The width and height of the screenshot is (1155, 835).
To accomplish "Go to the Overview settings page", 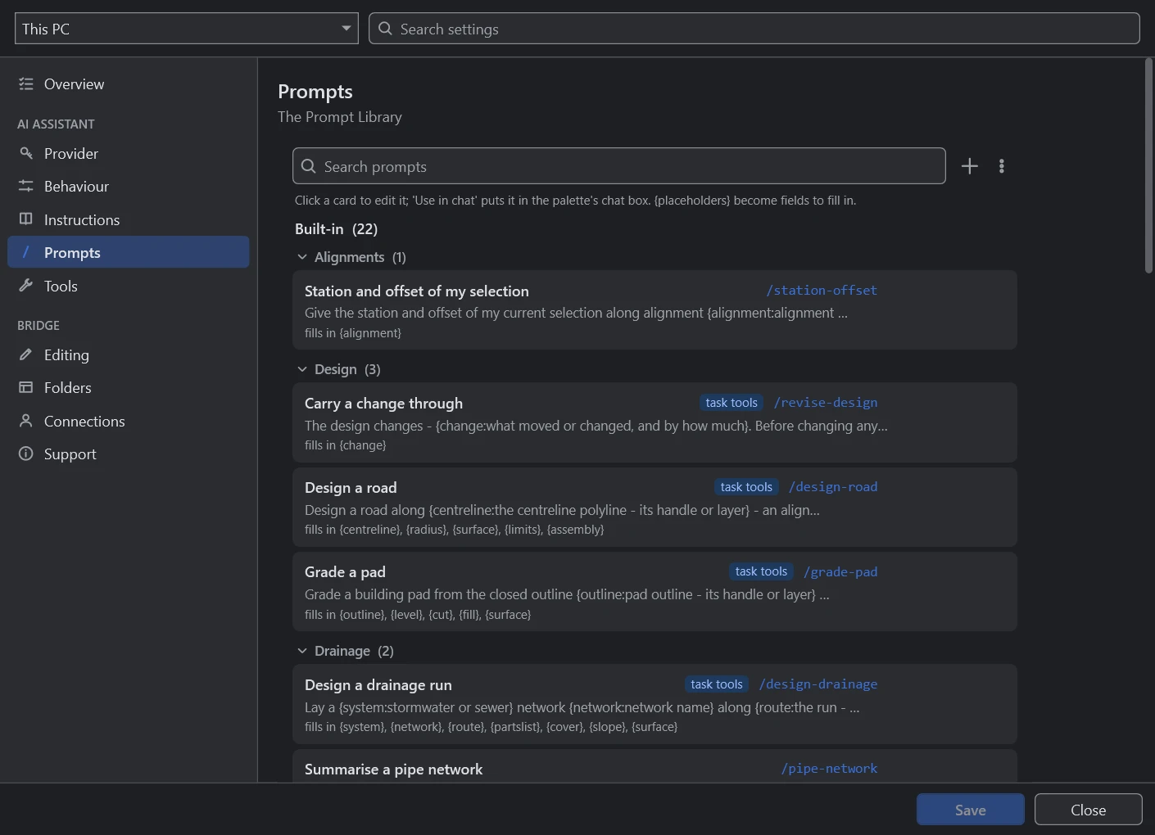I will tap(129, 84).
